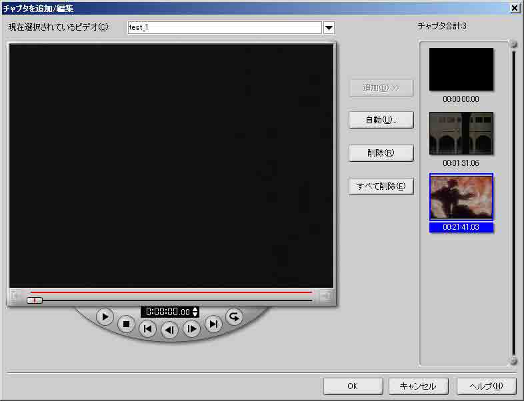Click the chapter list vertical scrollbar
The height and width of the screenshot is (401, 524).
tap(513, 202)
